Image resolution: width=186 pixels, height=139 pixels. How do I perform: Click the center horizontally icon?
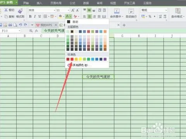(x=90, y=17)
